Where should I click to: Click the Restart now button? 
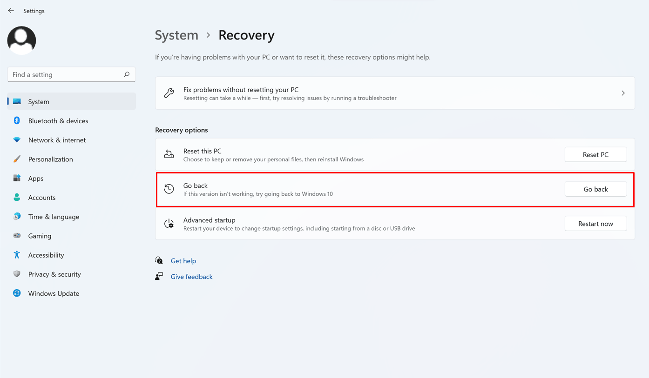(595, 224)
